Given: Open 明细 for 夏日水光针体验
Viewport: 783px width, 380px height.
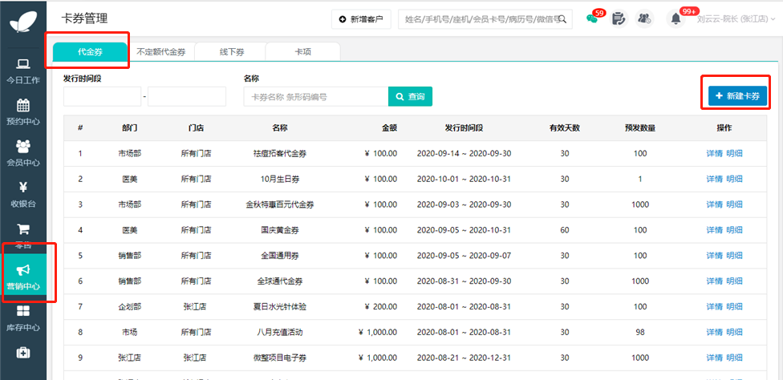Looking at the screenshot, I should pos(734,307).
